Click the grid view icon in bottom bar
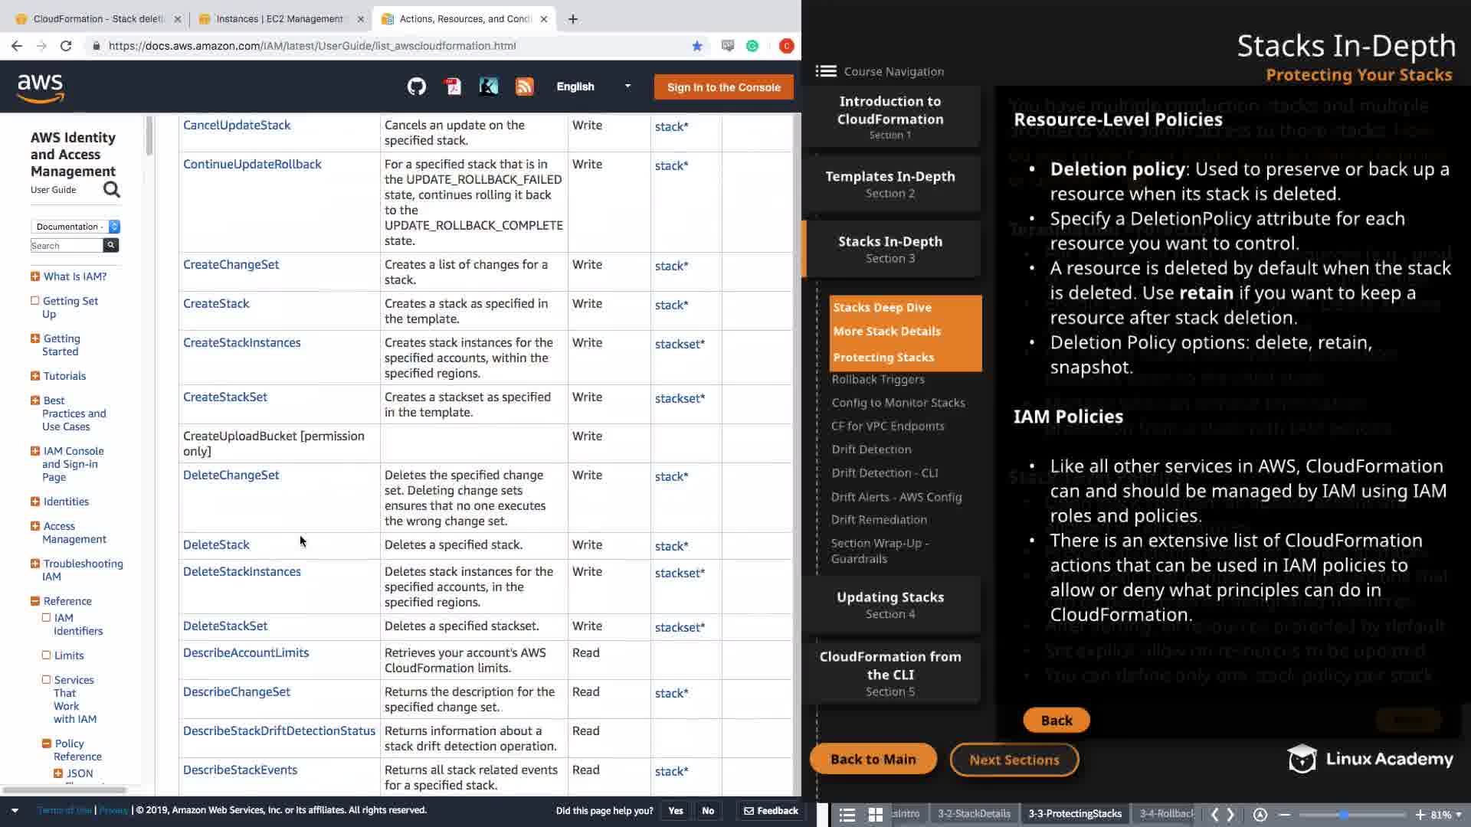The image size is (1471, 827). (875, 815)
